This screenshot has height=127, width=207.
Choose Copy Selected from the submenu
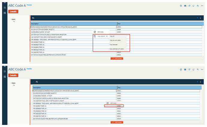[114, 45]
